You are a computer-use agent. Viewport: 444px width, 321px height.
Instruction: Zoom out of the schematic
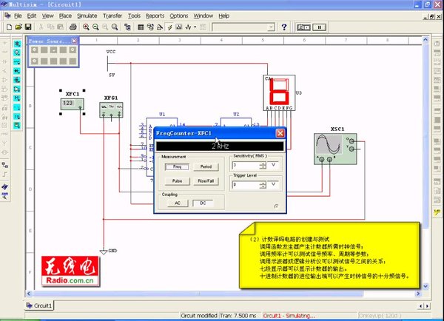95,27
